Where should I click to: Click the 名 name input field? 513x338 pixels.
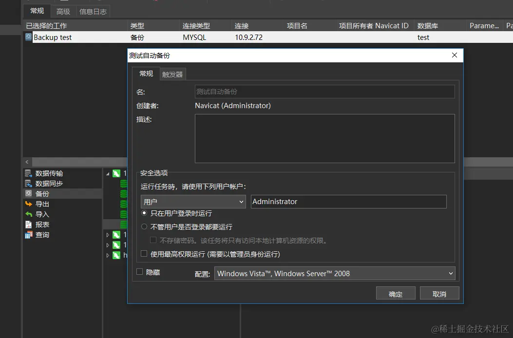[324, 92]
